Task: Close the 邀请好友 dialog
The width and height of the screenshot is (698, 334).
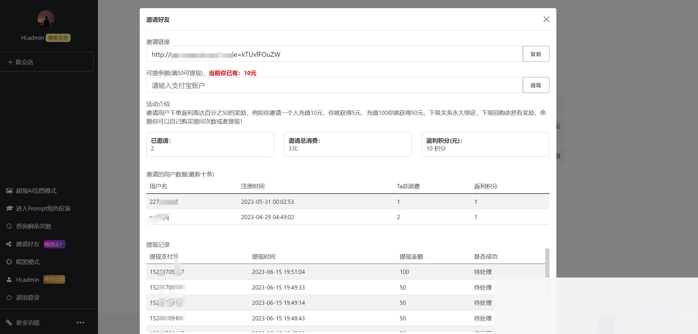Action: click(x=546, y=19)
